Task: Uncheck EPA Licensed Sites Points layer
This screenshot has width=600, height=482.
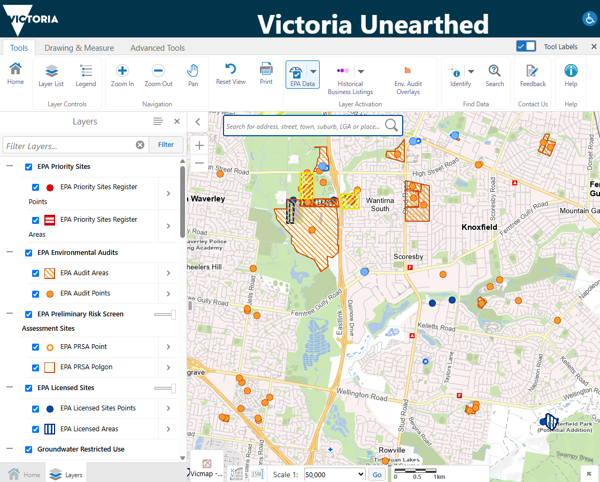Action: coord(36,409)
